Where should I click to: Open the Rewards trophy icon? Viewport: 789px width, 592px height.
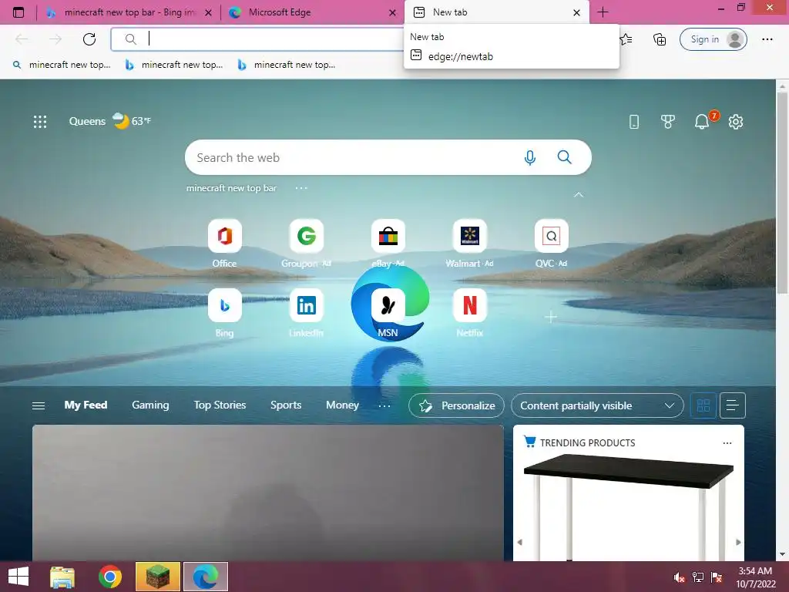point(668,121)
